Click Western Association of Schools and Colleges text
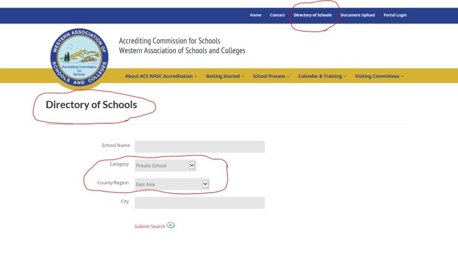 [x=182, y=51]
